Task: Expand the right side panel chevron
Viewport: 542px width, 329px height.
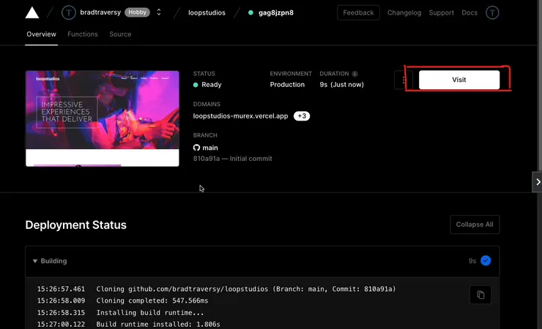Action: (x=538, y=182)
